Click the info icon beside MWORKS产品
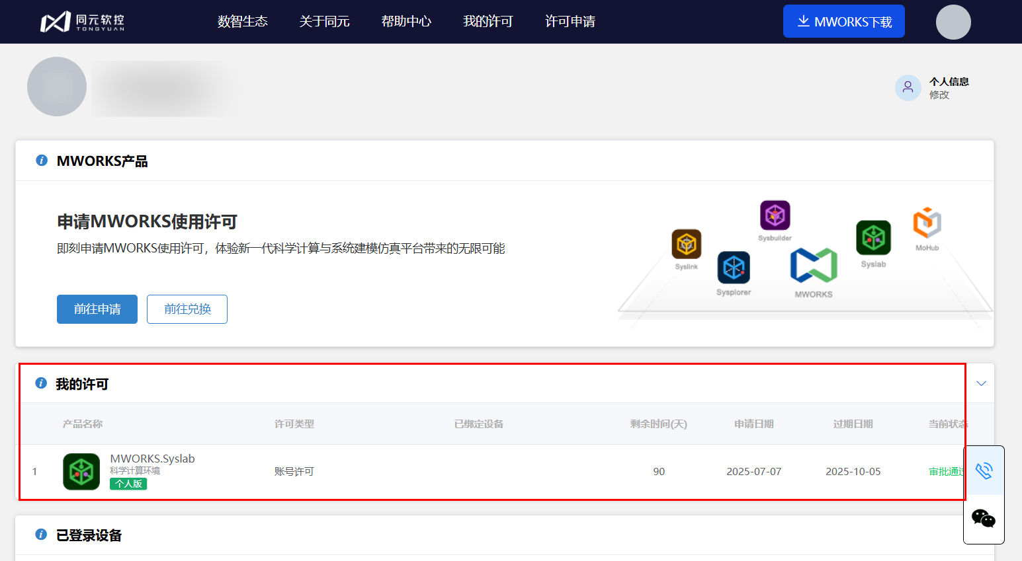 pyautogui.click(x=42, y=161)
